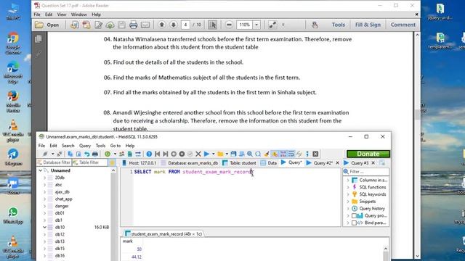Open Adobe Reader Window menu
465x261 pixels.
[x=79, y=14]
